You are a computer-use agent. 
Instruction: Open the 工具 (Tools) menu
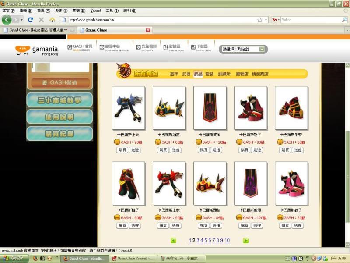[112, 11]
